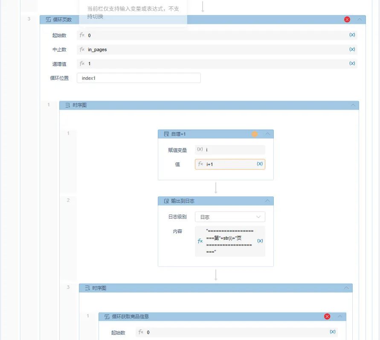Click the 循环位置 index1 input field

139,78
